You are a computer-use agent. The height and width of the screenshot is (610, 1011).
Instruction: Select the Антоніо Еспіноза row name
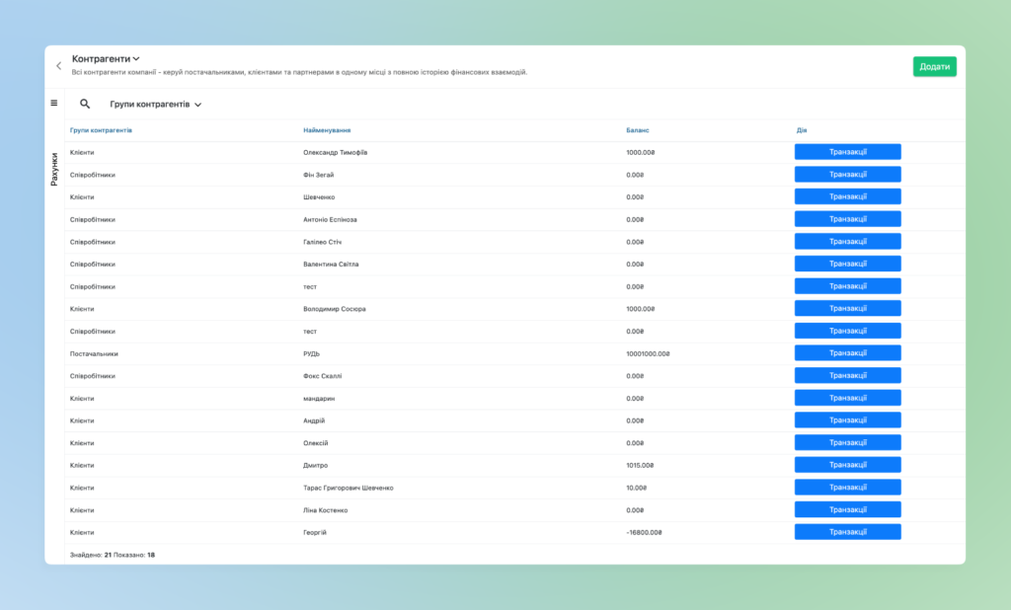[330, 220]
